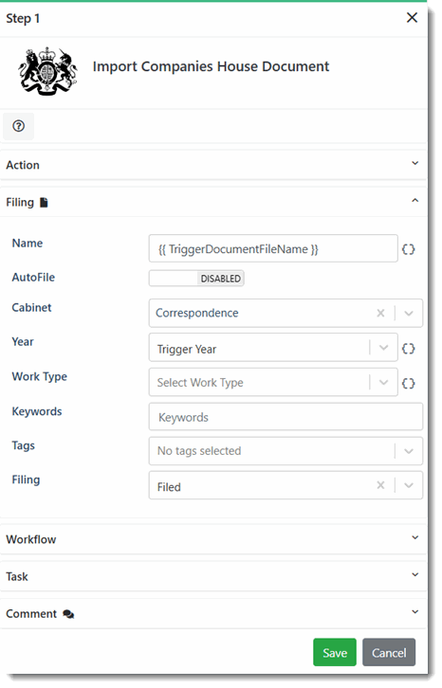
Task: Click the document icon beside Filing header
Action: [x=44, y=202]
